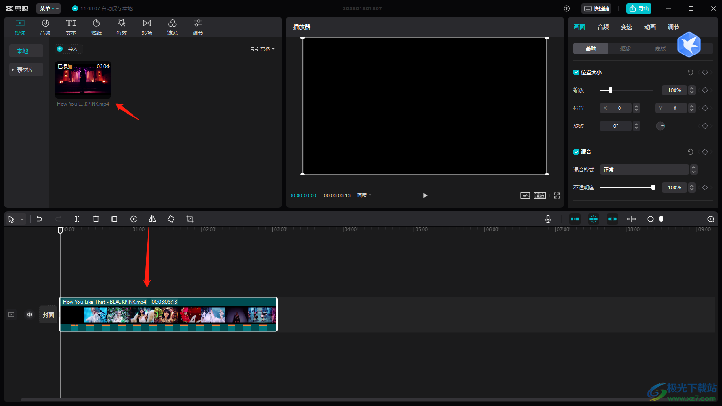Zoom out timeline with minus icon
Viewport: 722px width, 406px height.
(x=651, y=219)
